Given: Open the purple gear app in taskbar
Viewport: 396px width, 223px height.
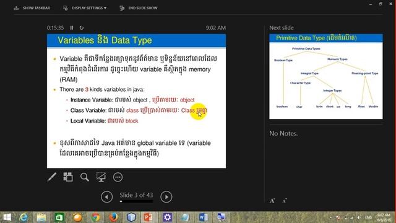Looking at the screenshot, I should click(x=167, y=217).
